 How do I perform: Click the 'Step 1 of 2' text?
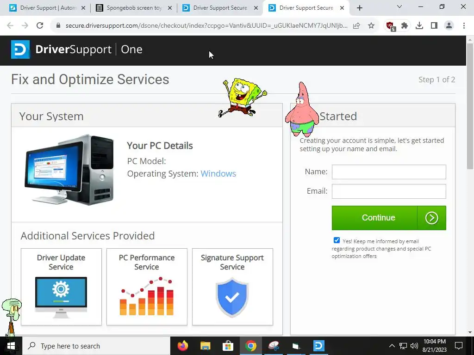click(x=437, y=80)
